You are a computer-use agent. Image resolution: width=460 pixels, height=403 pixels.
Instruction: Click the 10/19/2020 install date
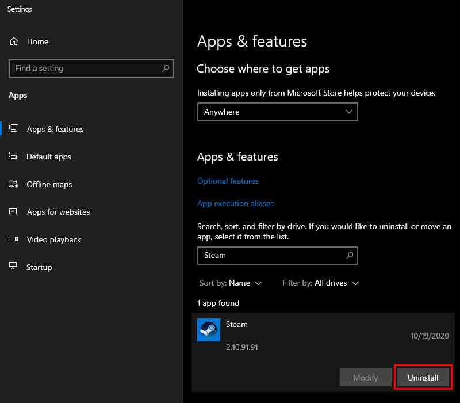(x=430, y=336)
